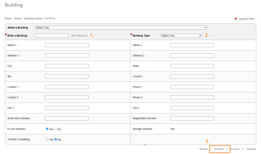Viewport: 261px width, 154px height.
Task: Focus the City input field
Action: [67, 66]
